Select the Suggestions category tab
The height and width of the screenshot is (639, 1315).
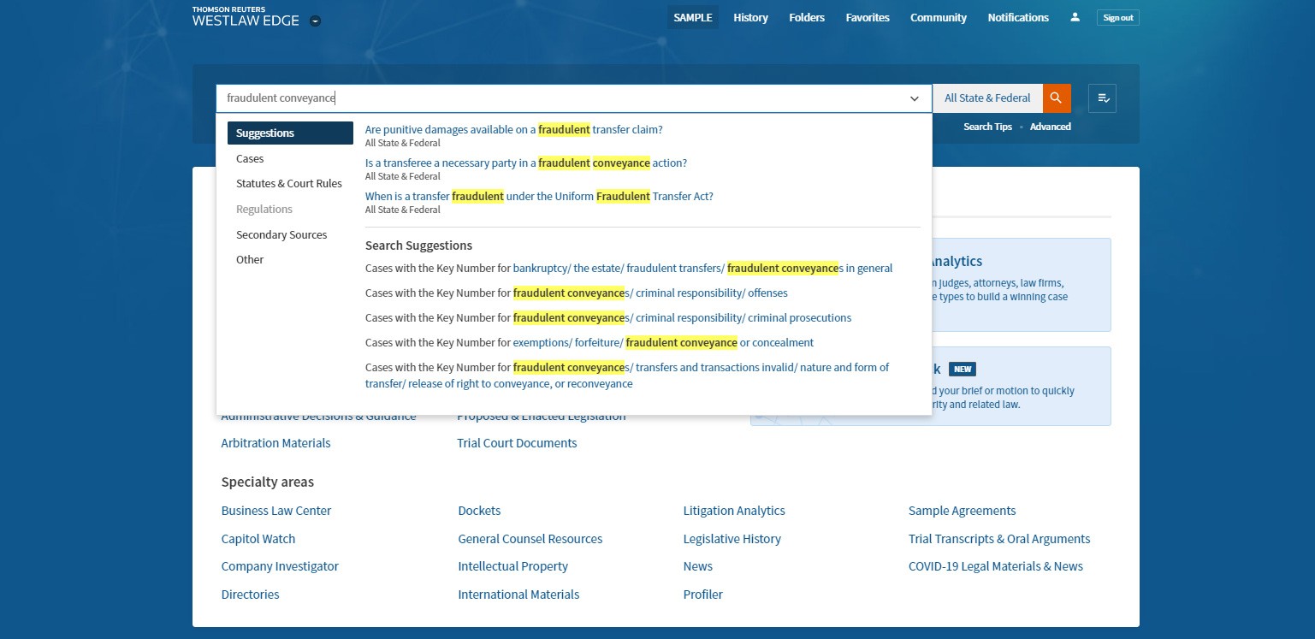click(x=290, y=133)
